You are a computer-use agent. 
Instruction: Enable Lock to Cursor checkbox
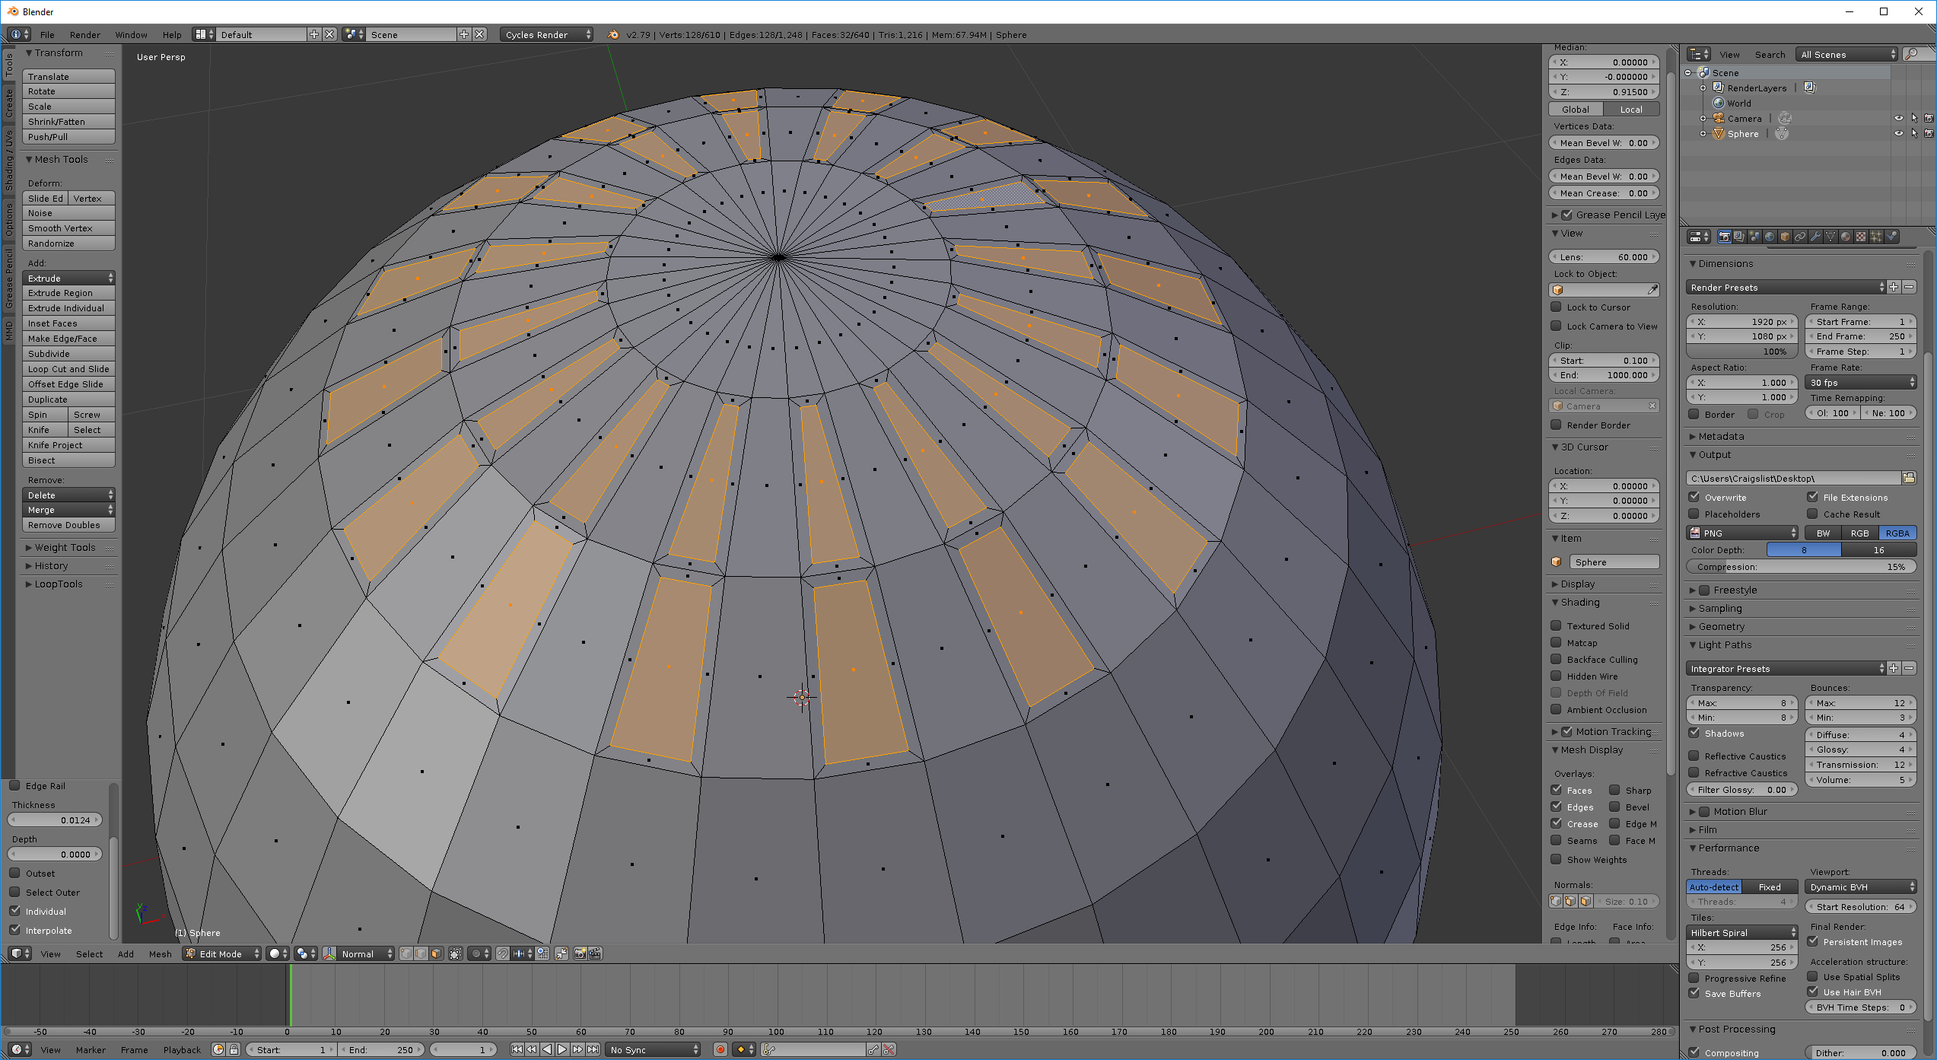[x=1557, y=307]
